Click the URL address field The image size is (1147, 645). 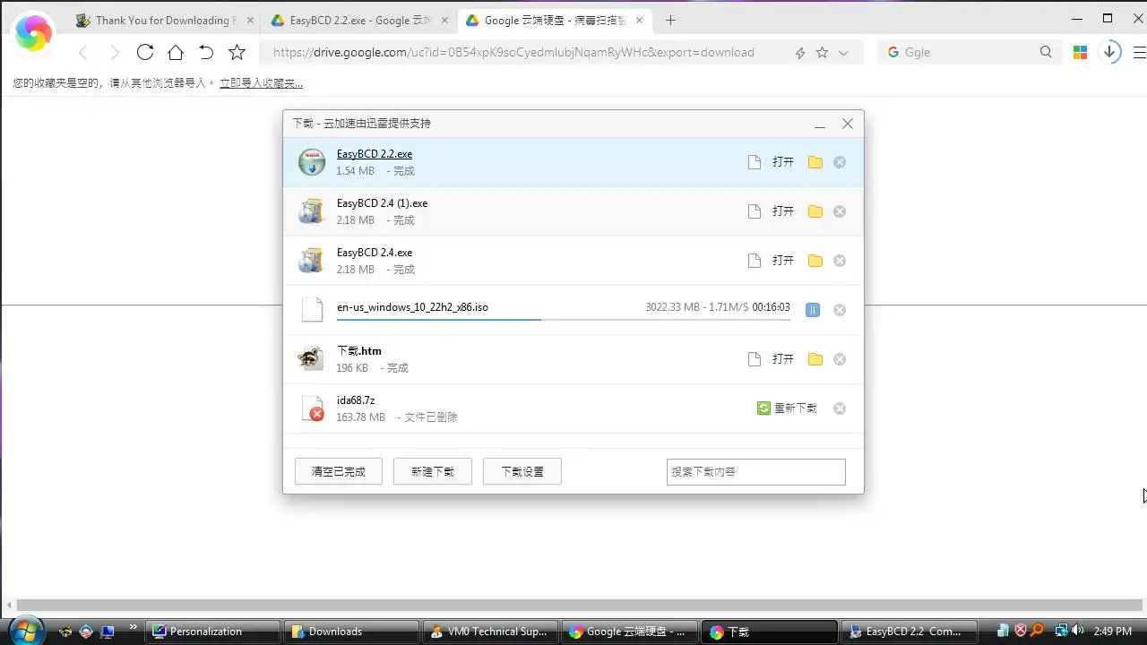[529, 52]
